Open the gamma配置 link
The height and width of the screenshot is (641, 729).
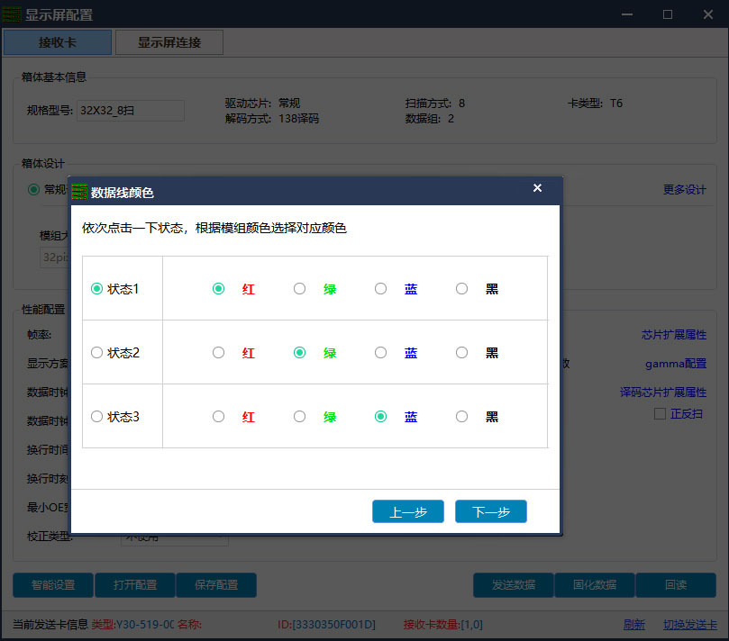pyautogui.click(x=676, y=363)
